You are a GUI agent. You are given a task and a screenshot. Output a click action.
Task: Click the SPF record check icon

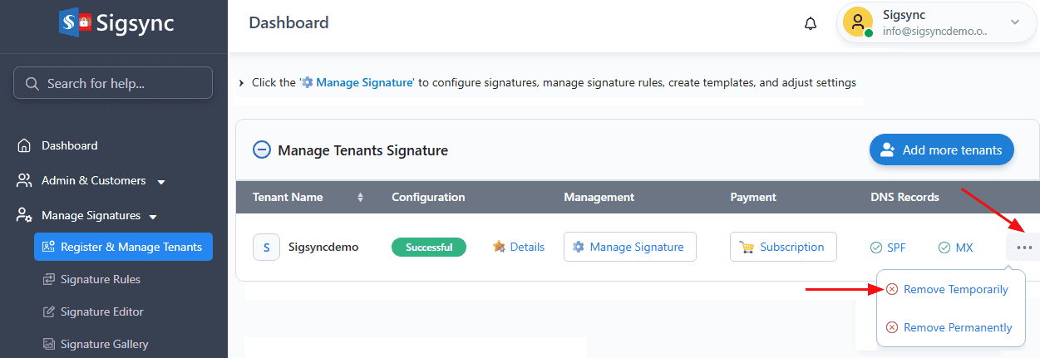[x=876, y=248]
